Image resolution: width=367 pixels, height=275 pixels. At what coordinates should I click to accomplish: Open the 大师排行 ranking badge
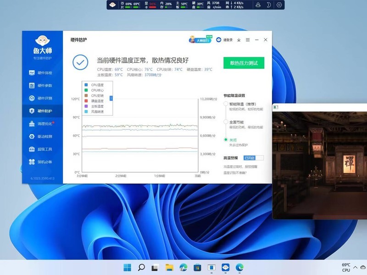pos(200,40)
